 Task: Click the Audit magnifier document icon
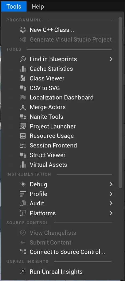tap(23, 204)
